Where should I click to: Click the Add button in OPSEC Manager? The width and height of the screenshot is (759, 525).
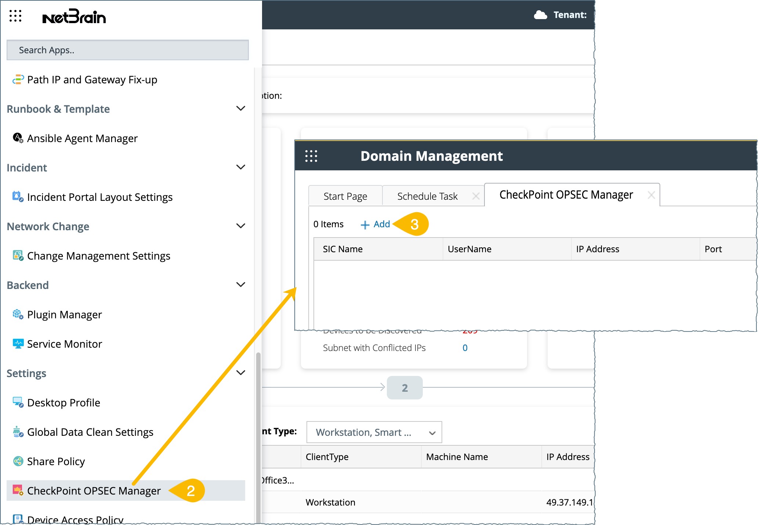(x=375, y=224)
